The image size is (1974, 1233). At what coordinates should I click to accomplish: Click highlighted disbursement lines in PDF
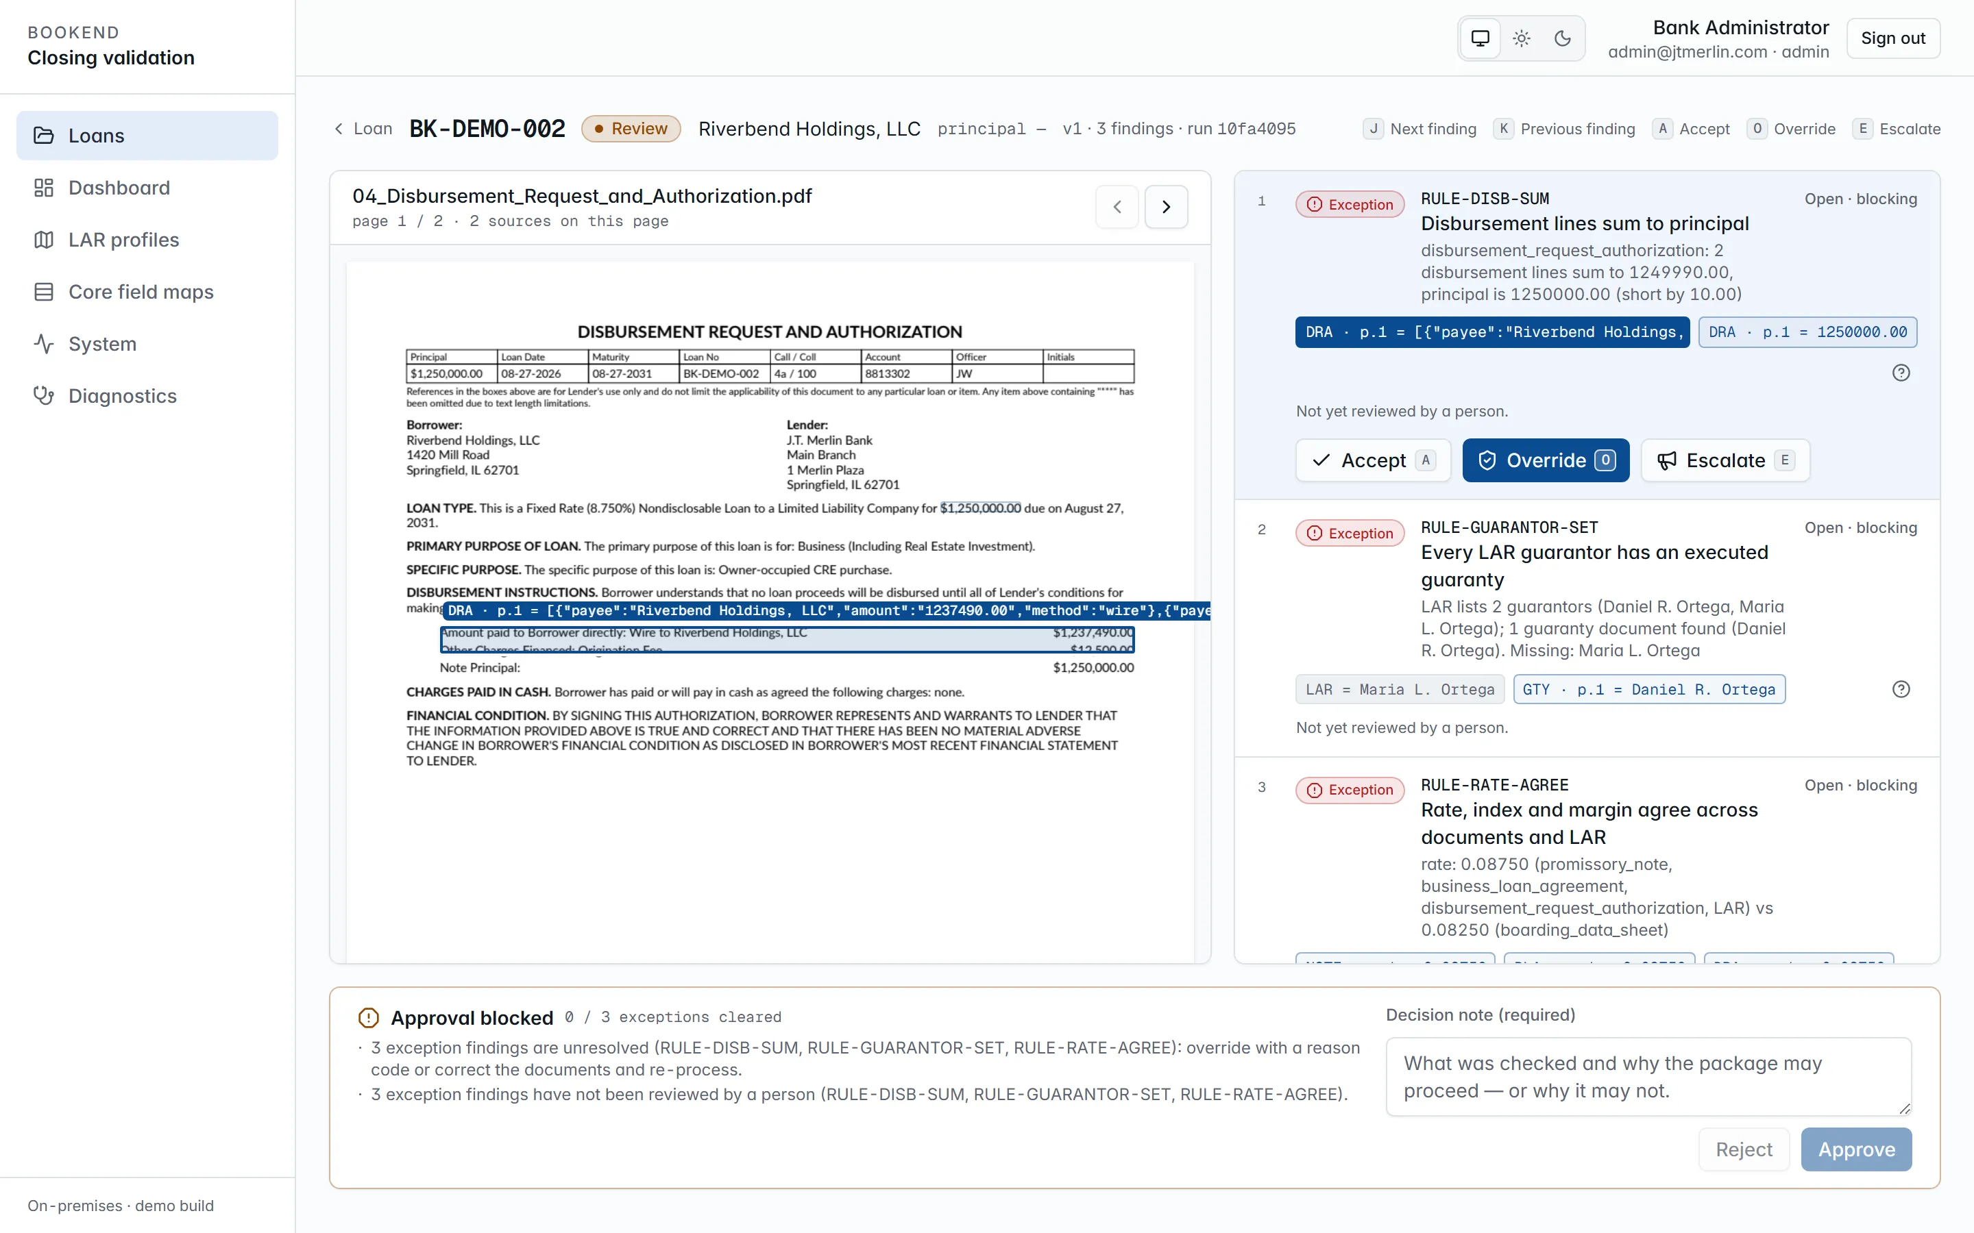pos(787,640)
